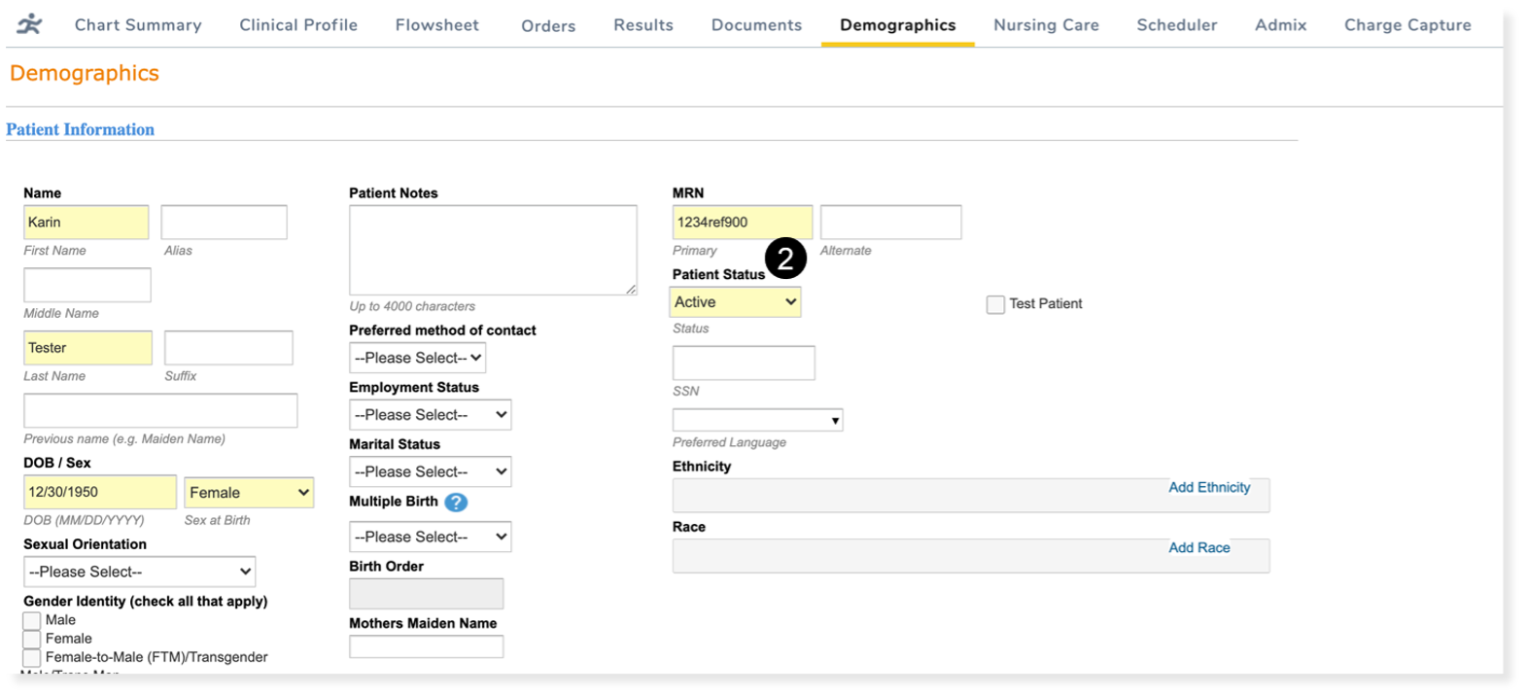Check the Male gender identity box

(32, 620)
